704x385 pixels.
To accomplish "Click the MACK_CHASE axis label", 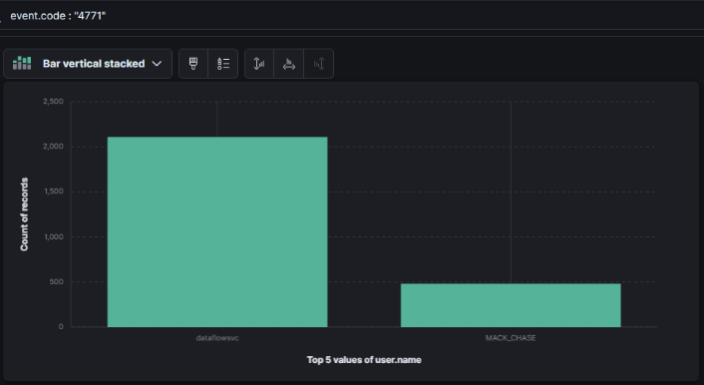I will tap(511, 338).
